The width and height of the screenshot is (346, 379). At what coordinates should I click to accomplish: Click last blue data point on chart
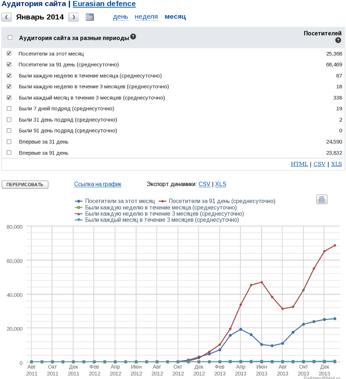[x=335, y=319]
